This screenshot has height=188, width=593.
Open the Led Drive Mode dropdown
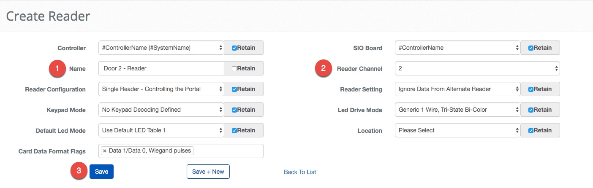457,110
